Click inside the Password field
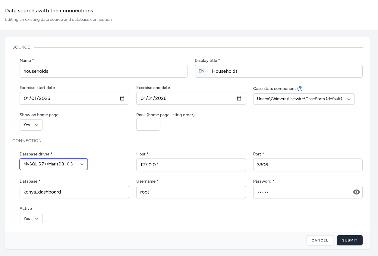The width and height of the screenshot is (378, 256). 301,192
